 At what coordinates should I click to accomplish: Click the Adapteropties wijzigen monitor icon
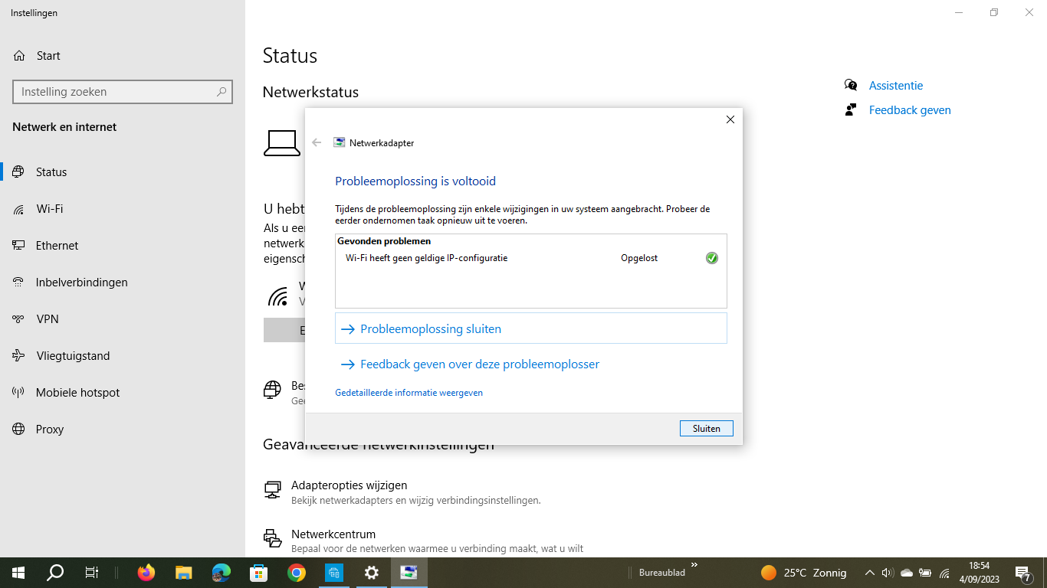[272, 490]
